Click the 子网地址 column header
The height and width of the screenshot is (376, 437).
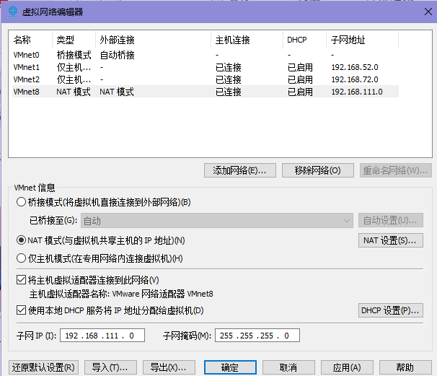tap(362, 40)
